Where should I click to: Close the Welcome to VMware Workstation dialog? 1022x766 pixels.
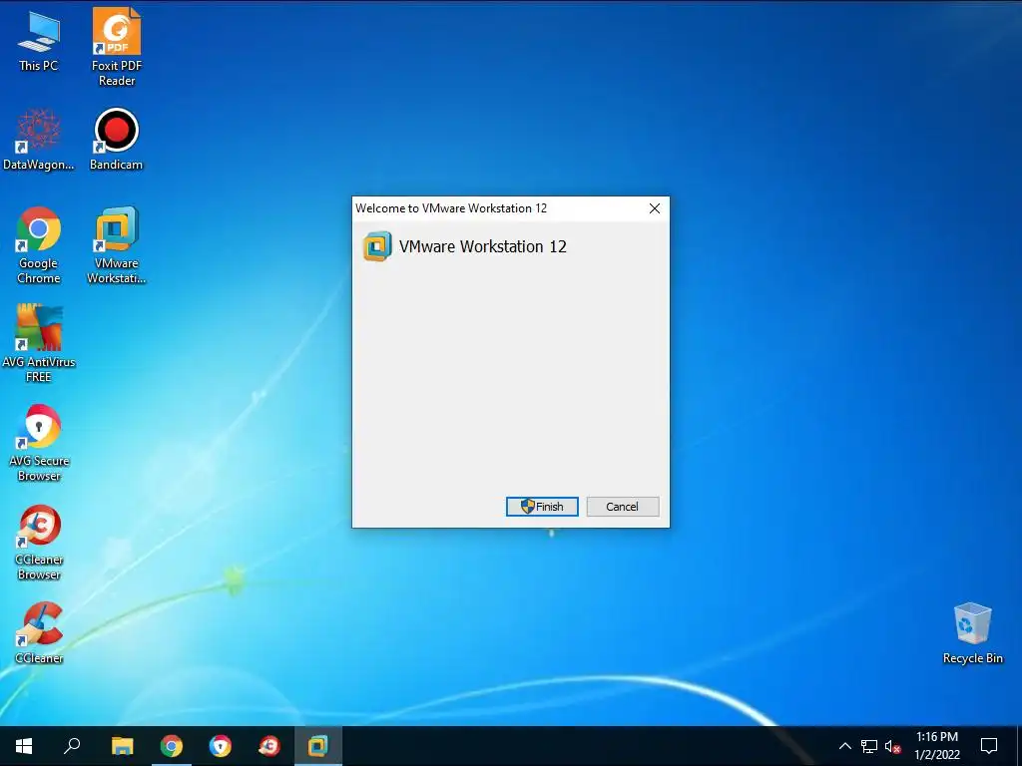click(x=655, y=208)
